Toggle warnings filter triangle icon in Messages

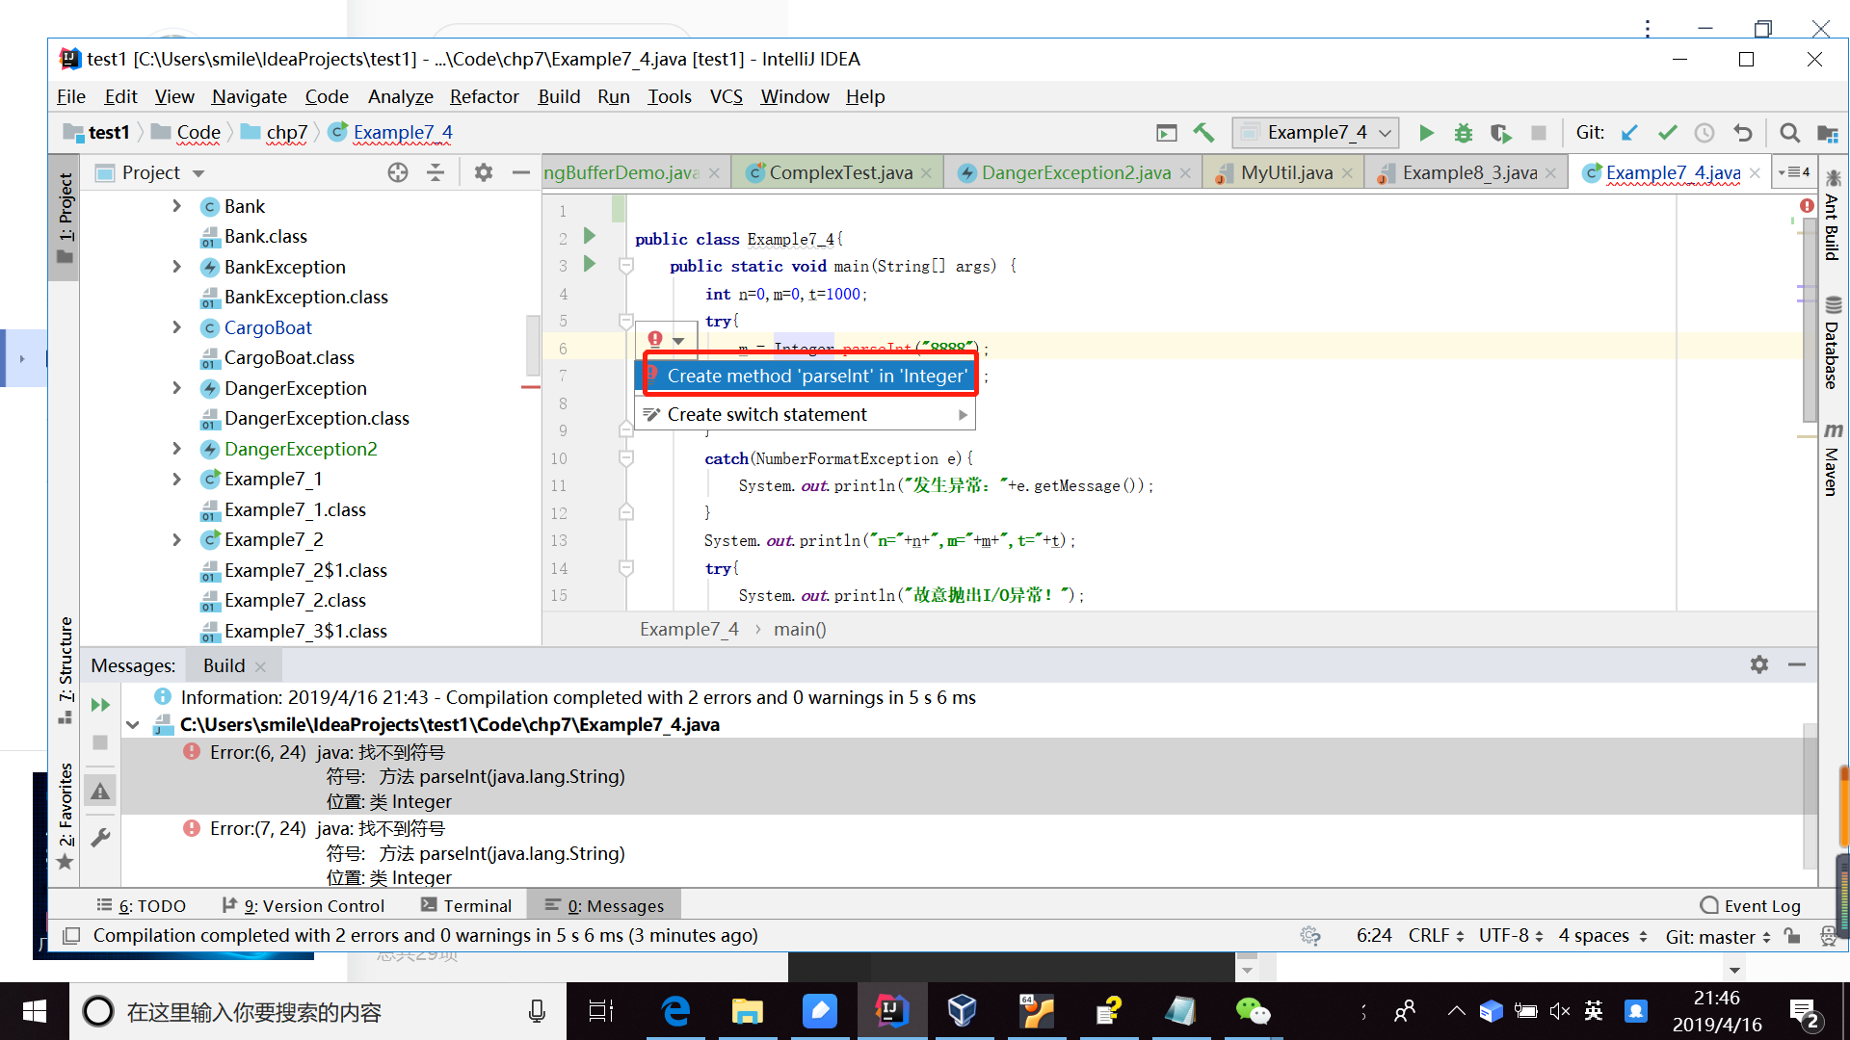coord(100,792)
